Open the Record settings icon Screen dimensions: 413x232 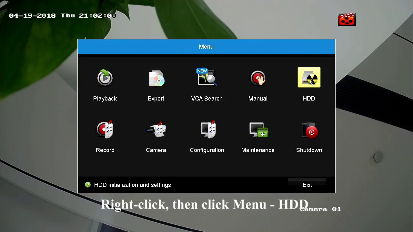coord(105,129)
